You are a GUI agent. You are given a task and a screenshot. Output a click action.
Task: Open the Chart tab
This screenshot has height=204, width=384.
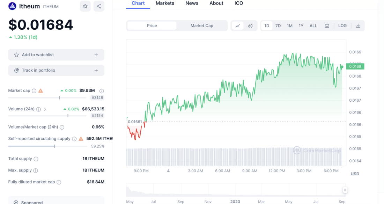coord(138,3)
